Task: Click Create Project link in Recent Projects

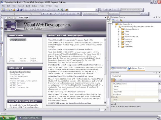Action: 34,61
